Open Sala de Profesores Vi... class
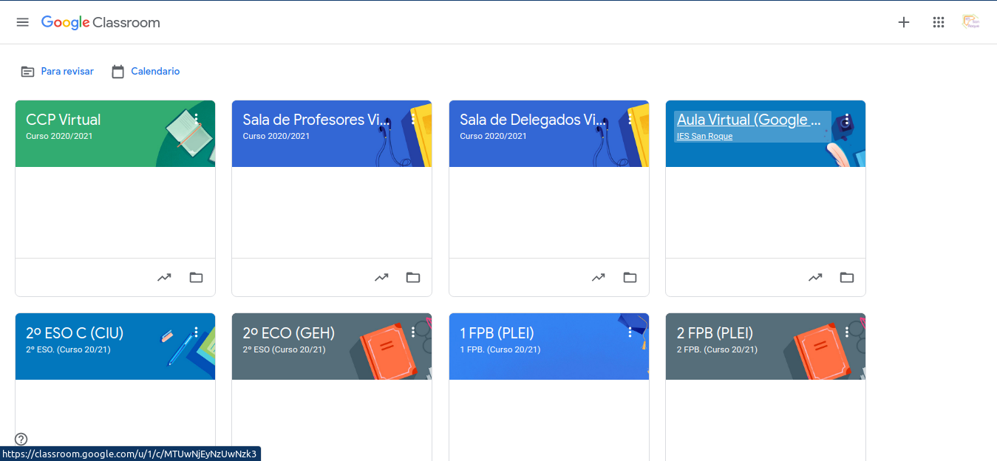Screen dimensions: 997x461 click(x=316, y=120)
